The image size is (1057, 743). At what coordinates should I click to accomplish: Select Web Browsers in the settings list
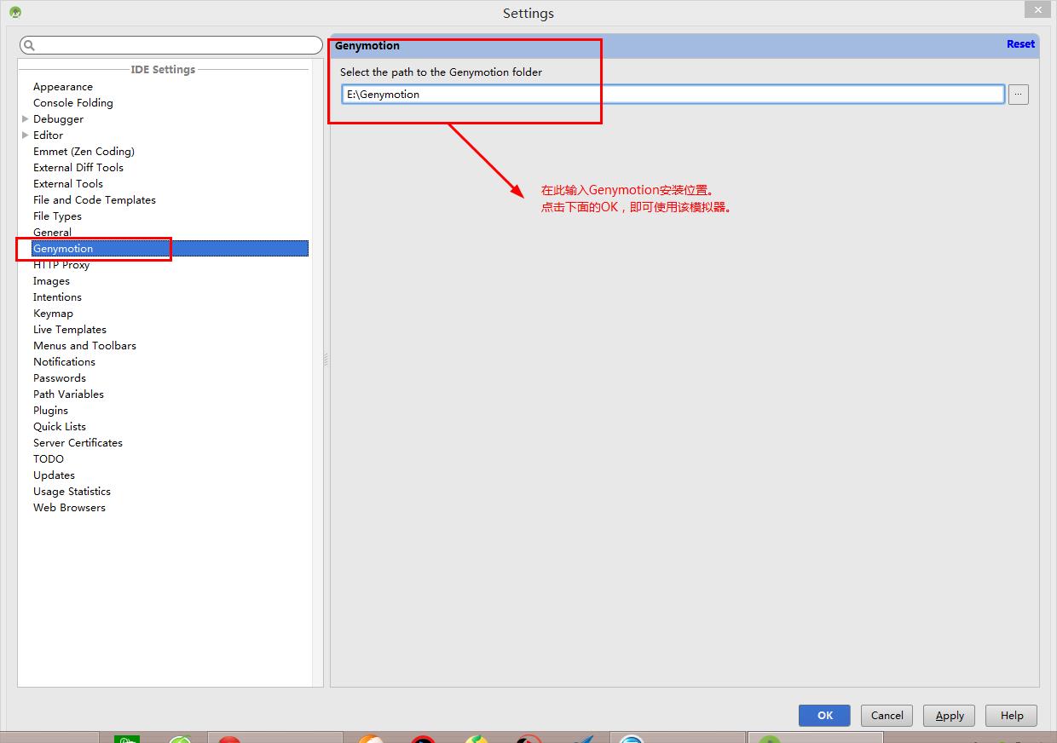70,508
